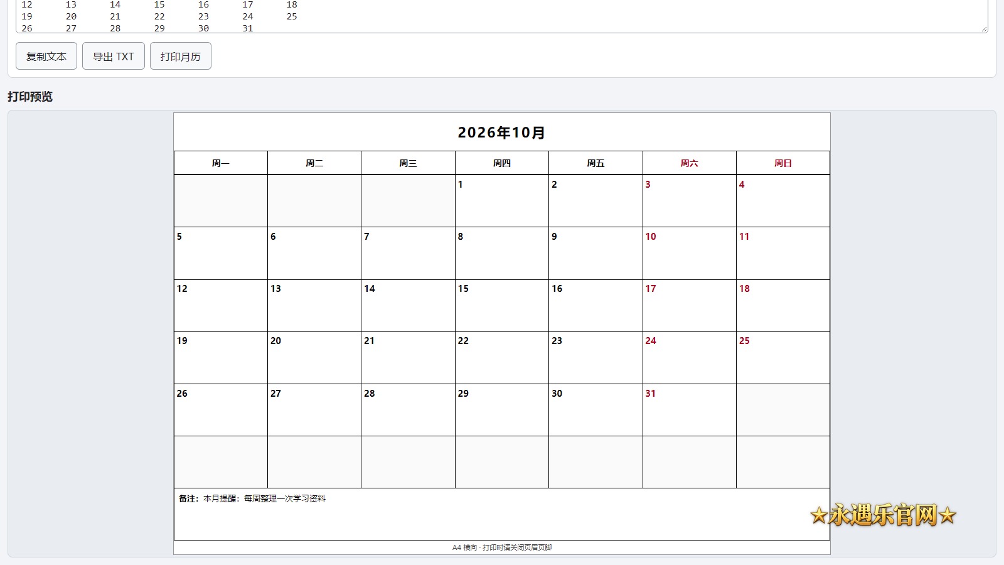Select day 5 calendar cell
1004x565 pixels.
coord(221,253)
